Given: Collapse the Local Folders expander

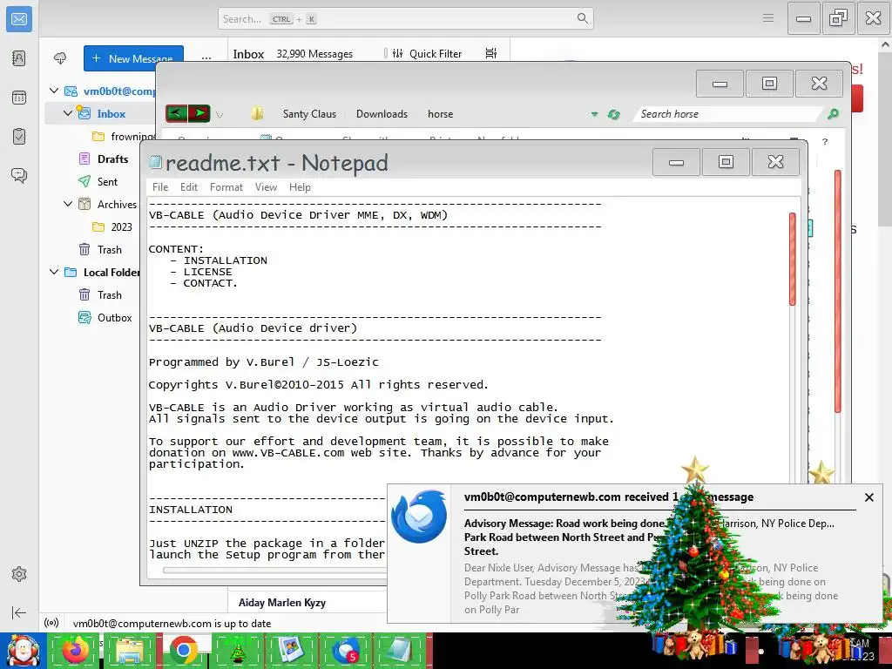Looking at the screenshot, I should pyautogui.click(x=54, y=272).
